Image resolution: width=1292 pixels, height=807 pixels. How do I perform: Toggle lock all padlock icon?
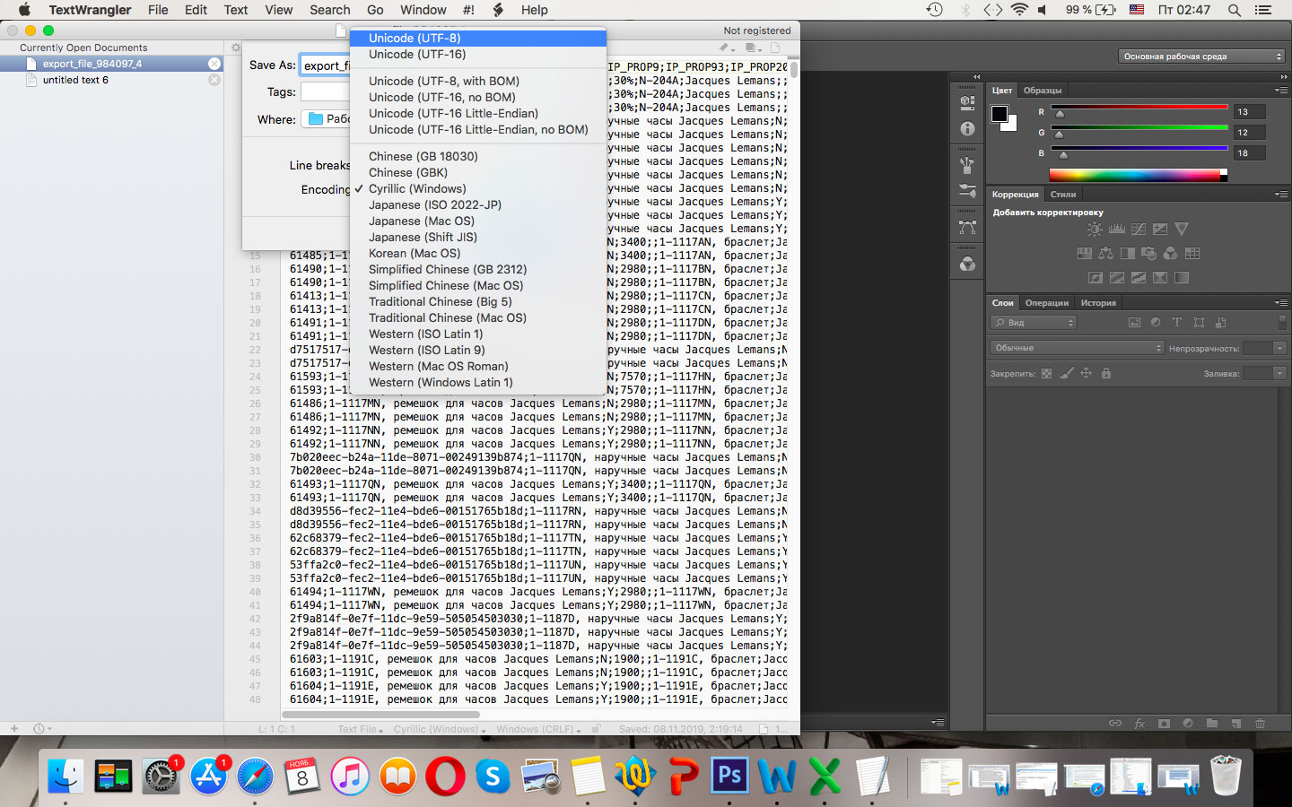[x=1106, y=373]
